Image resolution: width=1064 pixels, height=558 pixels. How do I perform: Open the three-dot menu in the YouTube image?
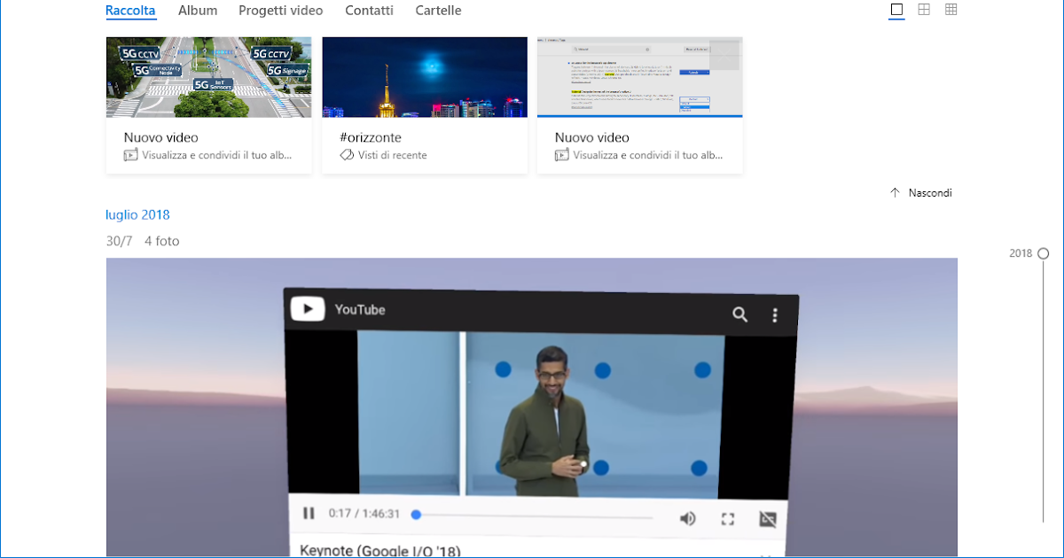775,314
